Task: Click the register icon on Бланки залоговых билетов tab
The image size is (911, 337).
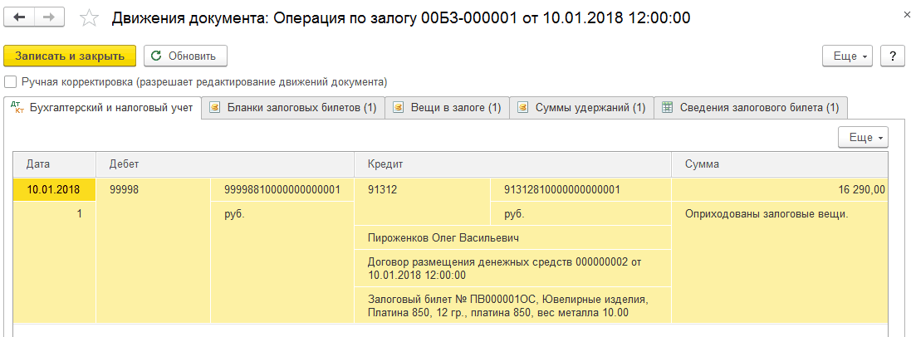Action: (x=215, y=108)
